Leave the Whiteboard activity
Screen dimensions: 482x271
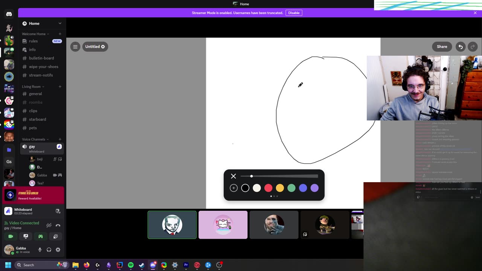(x=58, y=211)
